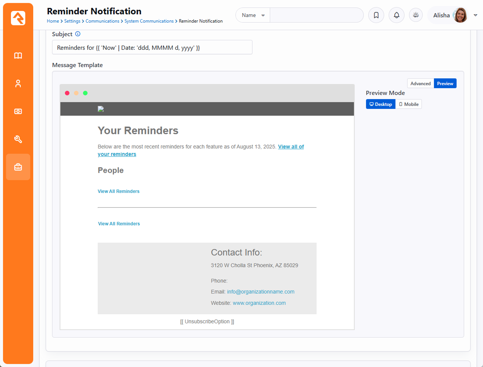Go to System Communications breadcrumb
The height and width of the screenshot is (367, 483).
click(149, 21)
